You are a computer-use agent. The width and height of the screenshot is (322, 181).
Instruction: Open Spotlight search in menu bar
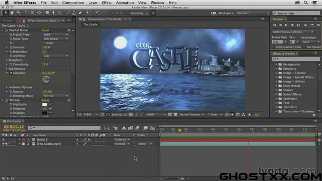306,2
